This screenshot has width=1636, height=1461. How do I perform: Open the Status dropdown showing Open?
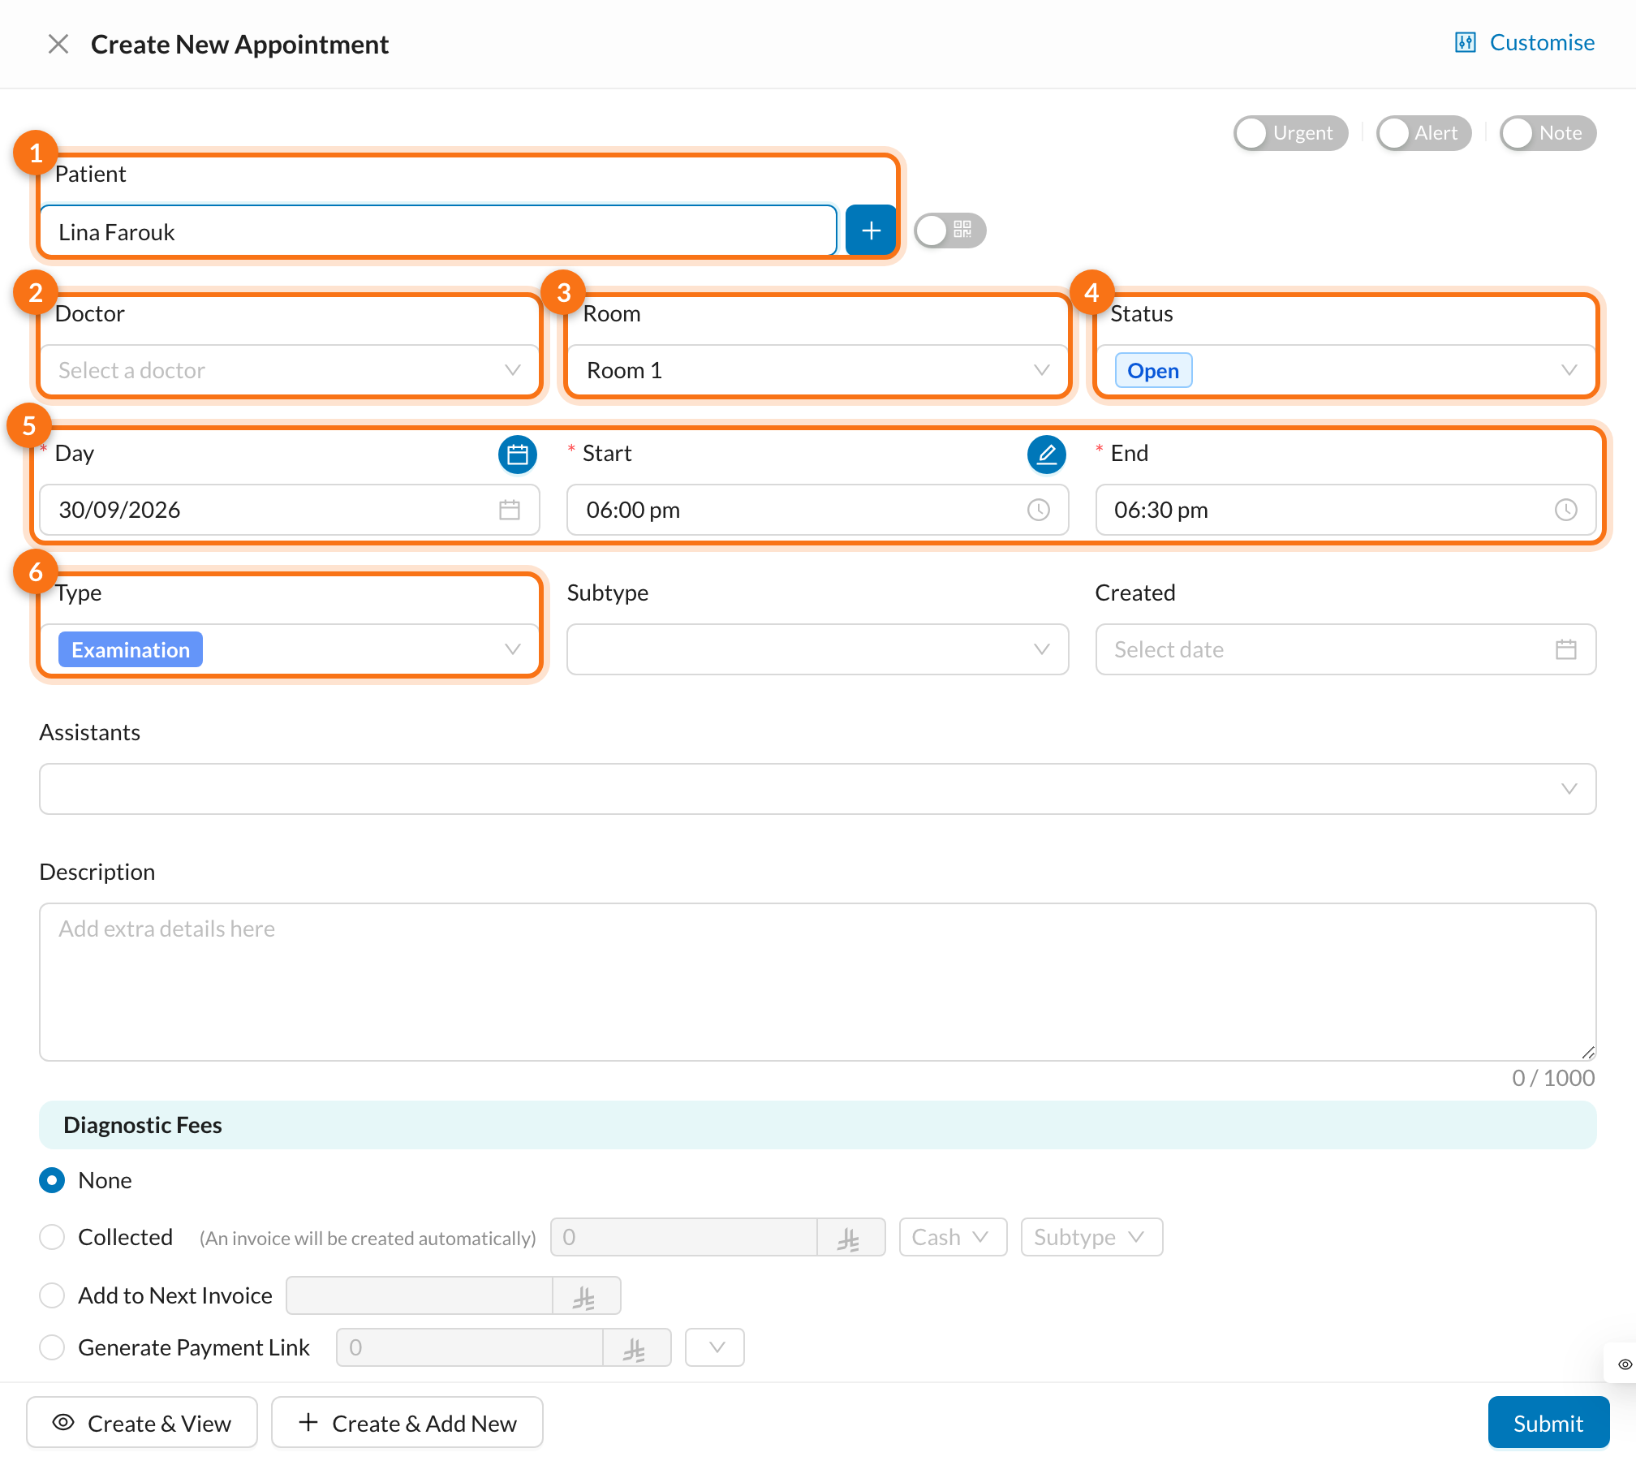(1345, 370)
